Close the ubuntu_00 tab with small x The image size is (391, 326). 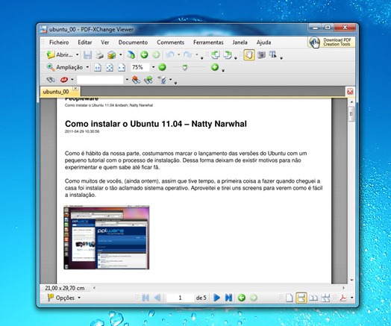pyautogui.click(x=75, y=89)
